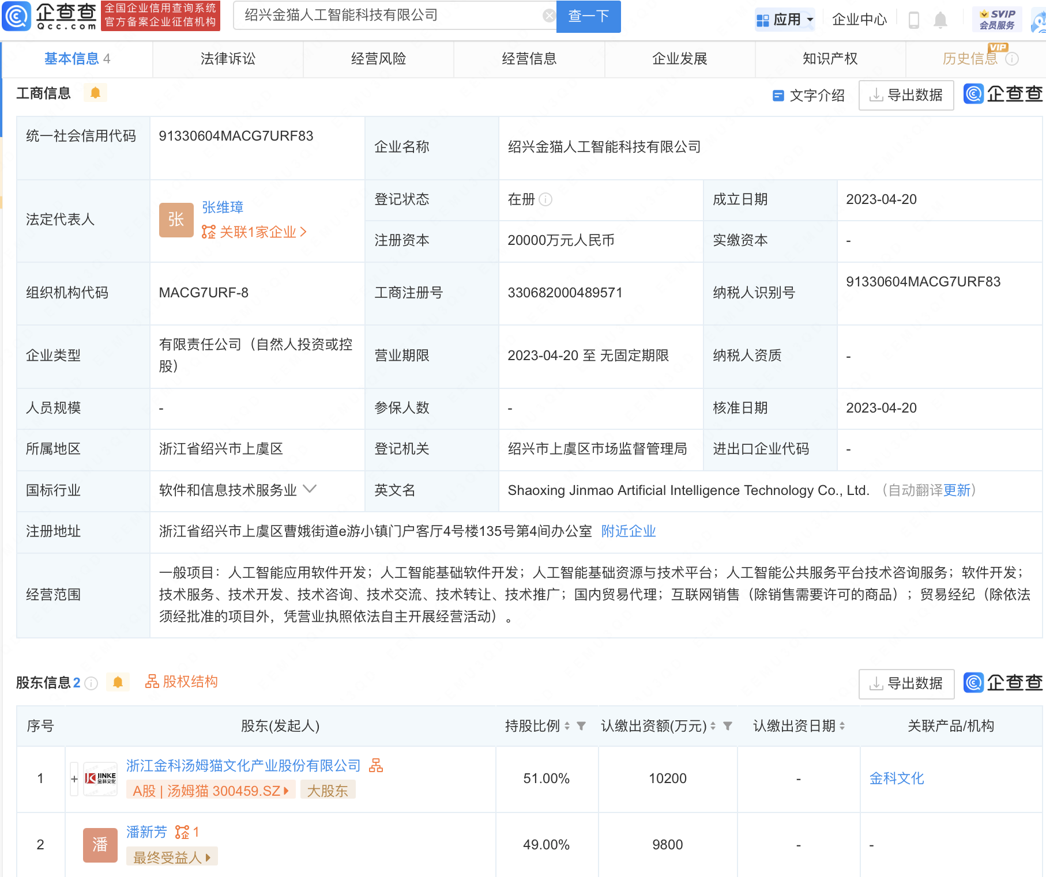Switch to 经营信息 tab
The height and width of the screenshot is (877, 1046).
point(529,59)
